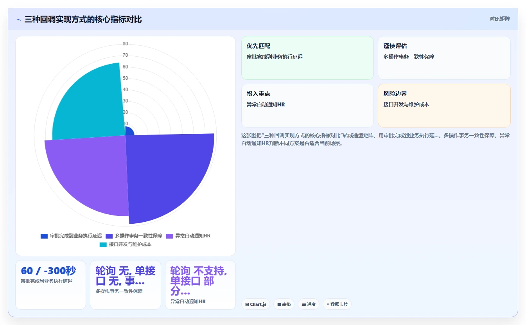Click the 对比矩阵 label in the header
Screen dimensions: 526x325
[x=499, y=19]
